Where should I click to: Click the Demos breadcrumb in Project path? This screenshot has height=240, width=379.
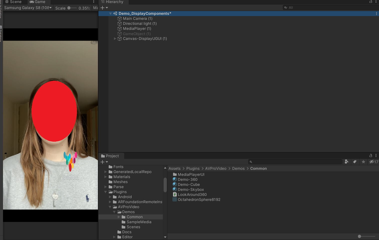[238, 168]
